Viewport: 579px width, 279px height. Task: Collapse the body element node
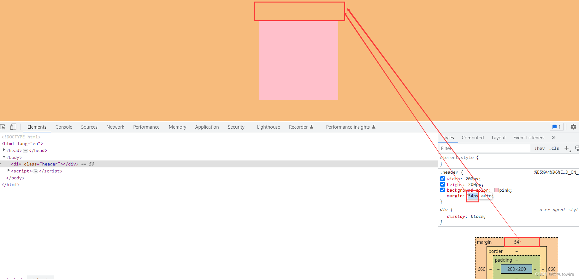pyautogui.click(x=4, y=157)
